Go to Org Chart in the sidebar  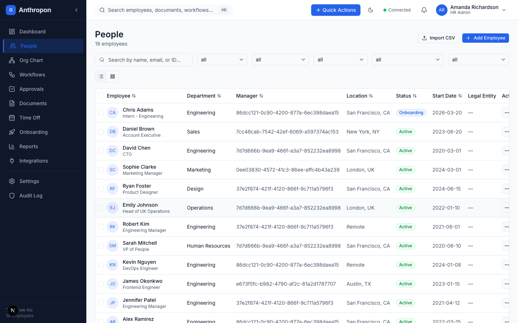pyautogui.click(x=31, y=60)
